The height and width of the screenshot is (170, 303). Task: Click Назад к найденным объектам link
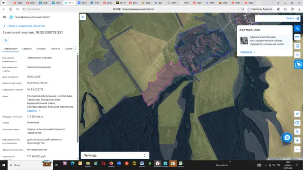(26, 26)
